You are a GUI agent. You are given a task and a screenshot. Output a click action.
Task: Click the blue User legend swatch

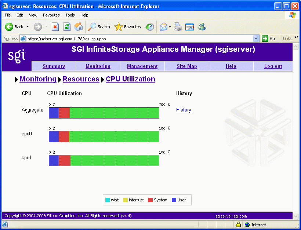tap(174, 200)
